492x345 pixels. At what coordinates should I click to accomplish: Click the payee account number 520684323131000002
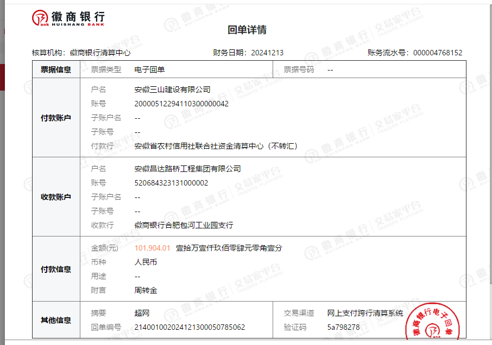point(171,183)
